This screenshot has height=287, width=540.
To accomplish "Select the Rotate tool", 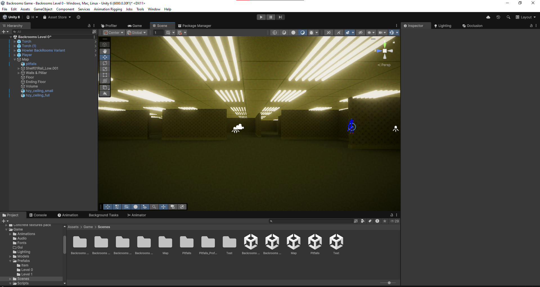I will pyautogui.click(x=105, y=63).
